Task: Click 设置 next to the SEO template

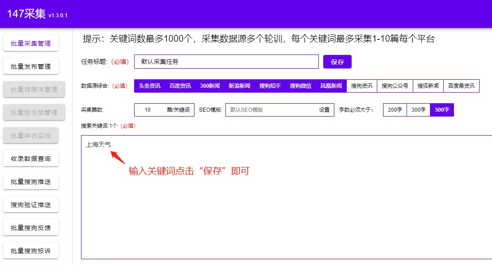Action: 325,110
